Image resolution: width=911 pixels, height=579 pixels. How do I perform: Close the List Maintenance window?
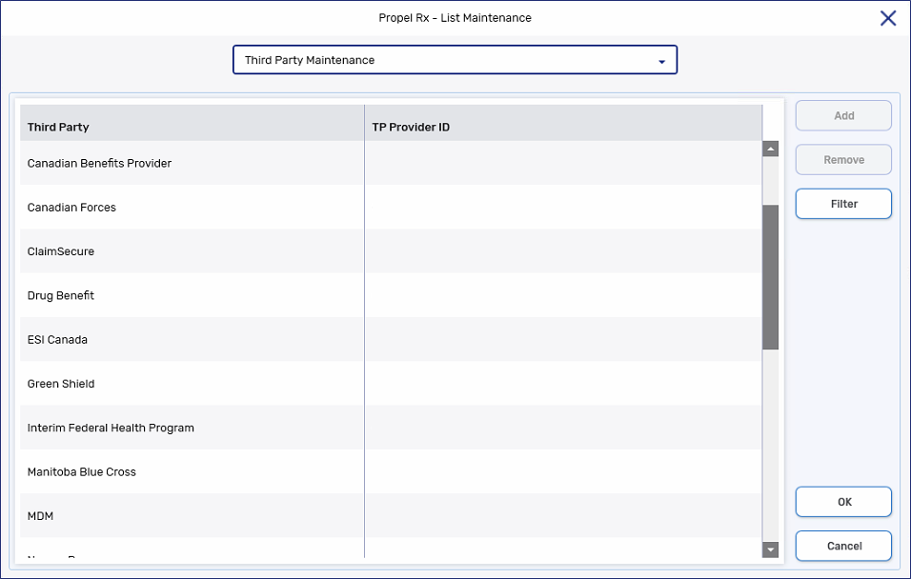coord(888,18)
